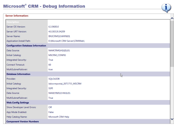This screenshot has width=174, height=127.
Task: Click Connect Timeout value 60
Action: [x=50, y=65]
